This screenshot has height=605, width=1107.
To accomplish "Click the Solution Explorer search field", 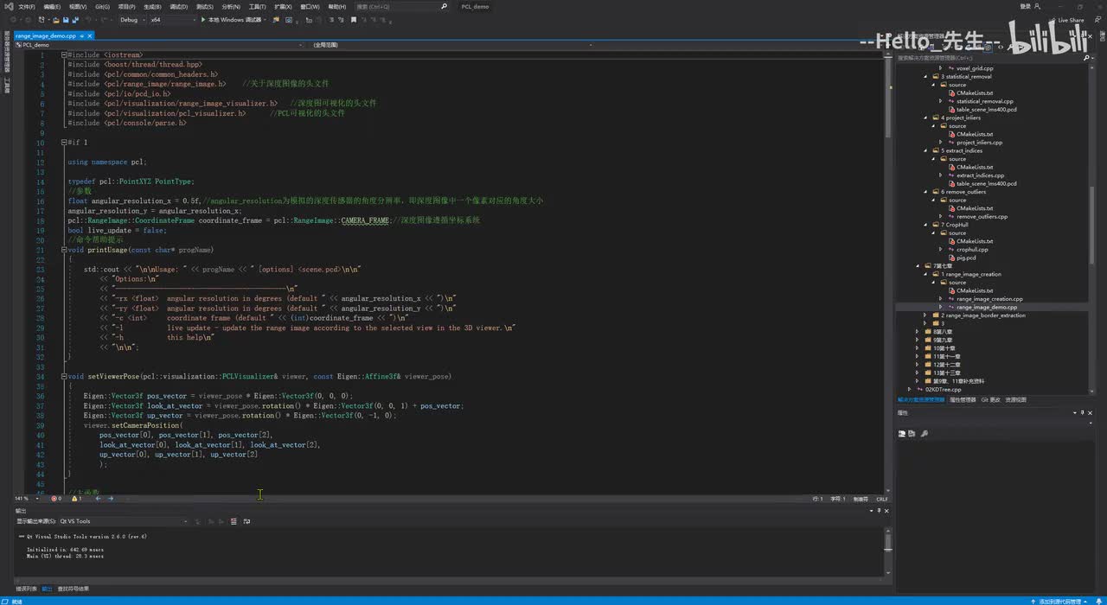I will [990, 58].
